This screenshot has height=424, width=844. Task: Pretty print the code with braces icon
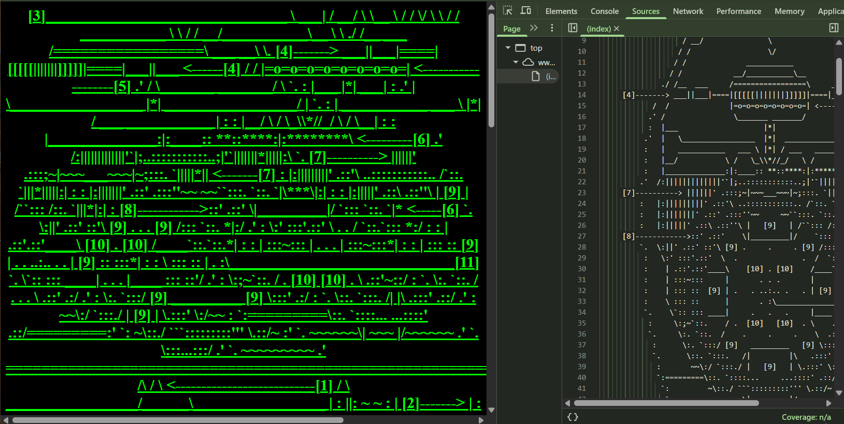(573, 417)
